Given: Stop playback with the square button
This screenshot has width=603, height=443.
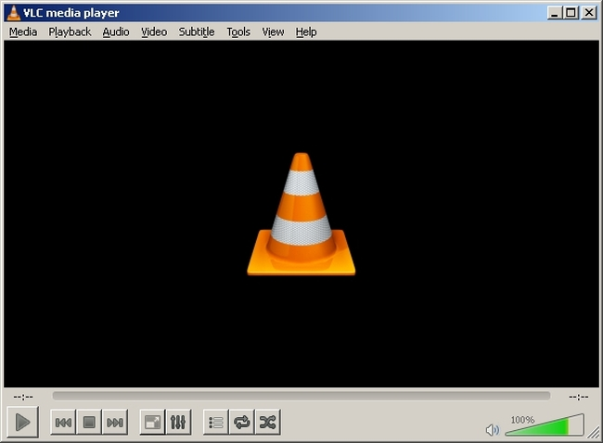Looking at the screenshot, I should (x=89, y=423).
